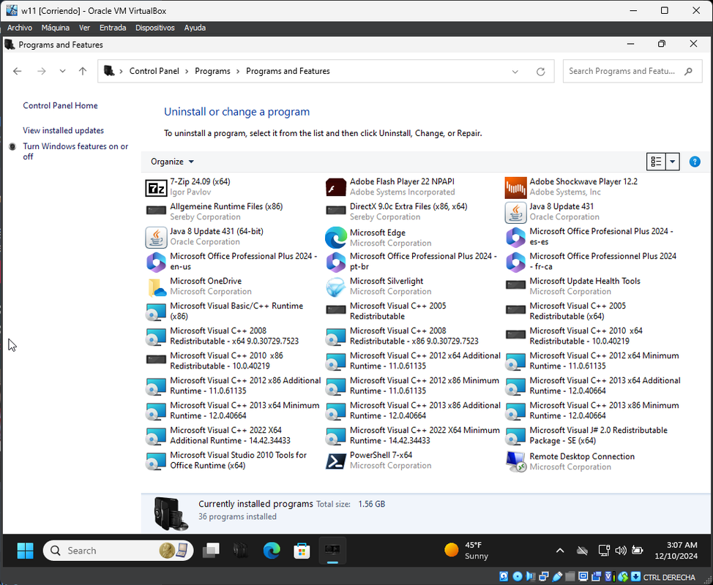
Task: Open the Máquina menu in VirtualBox
Action: point(56,28)
